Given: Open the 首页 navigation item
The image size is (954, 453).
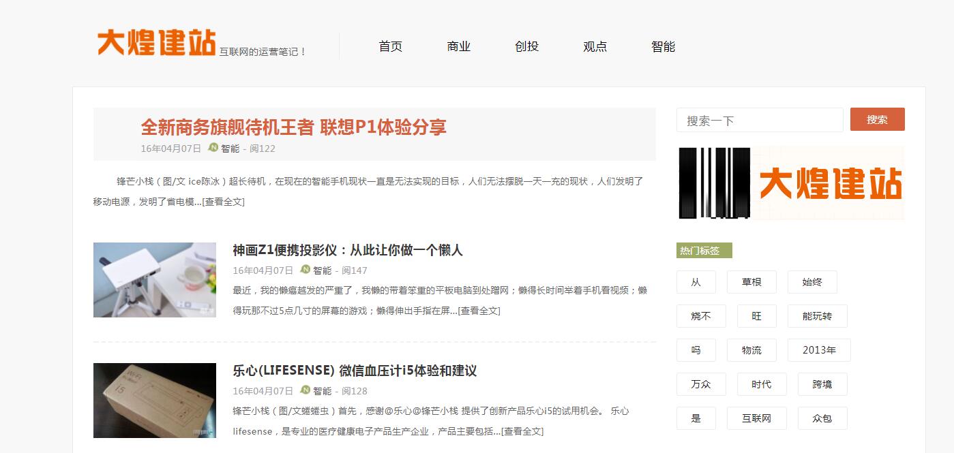Looking at the screenshot, I should coord(391,46).
